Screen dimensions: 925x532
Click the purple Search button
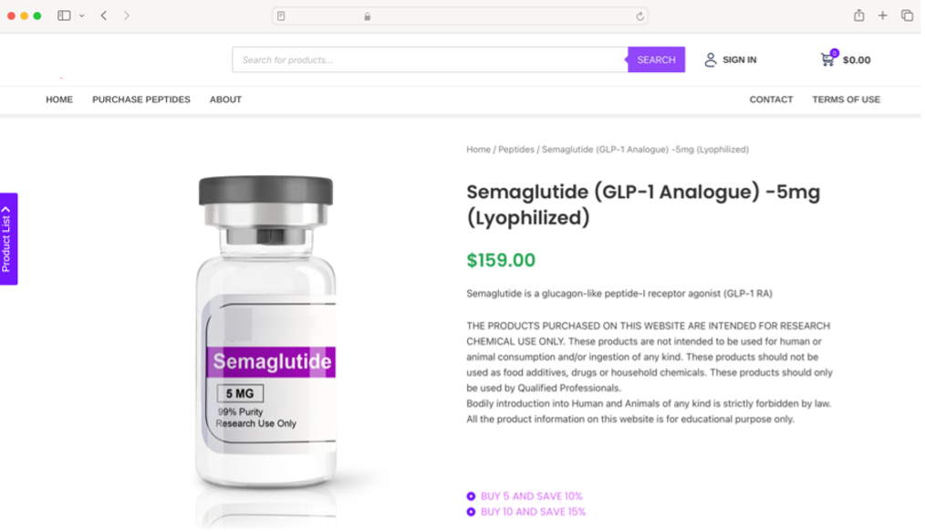656,59
